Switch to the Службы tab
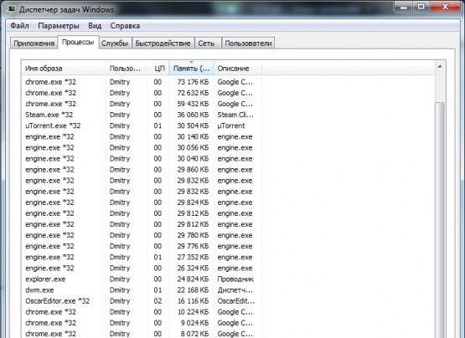The image size is (465, 338). (x=115, y=44)
